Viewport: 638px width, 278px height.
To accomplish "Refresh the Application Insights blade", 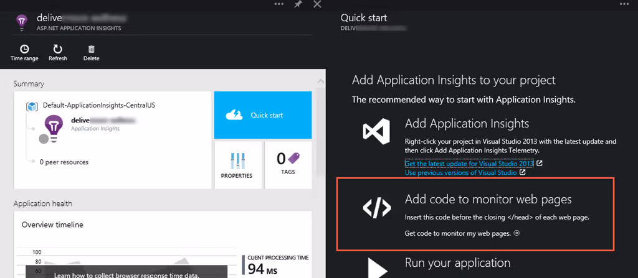I will (58, 53).
